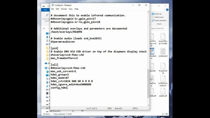This screenshot has height=118, width=210.
Task: Click the [pi4] section header text
Action: pyautogui.click(x=54, y=48)
